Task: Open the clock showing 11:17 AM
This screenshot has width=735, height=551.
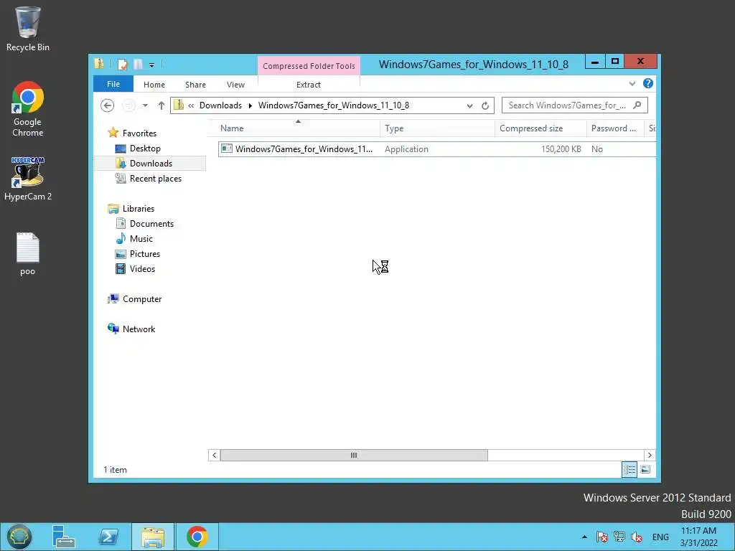Action: [x=698, y=537]
